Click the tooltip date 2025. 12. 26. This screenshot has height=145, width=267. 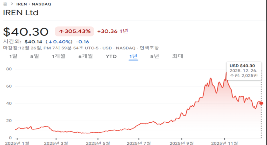[x=243, y=71]
